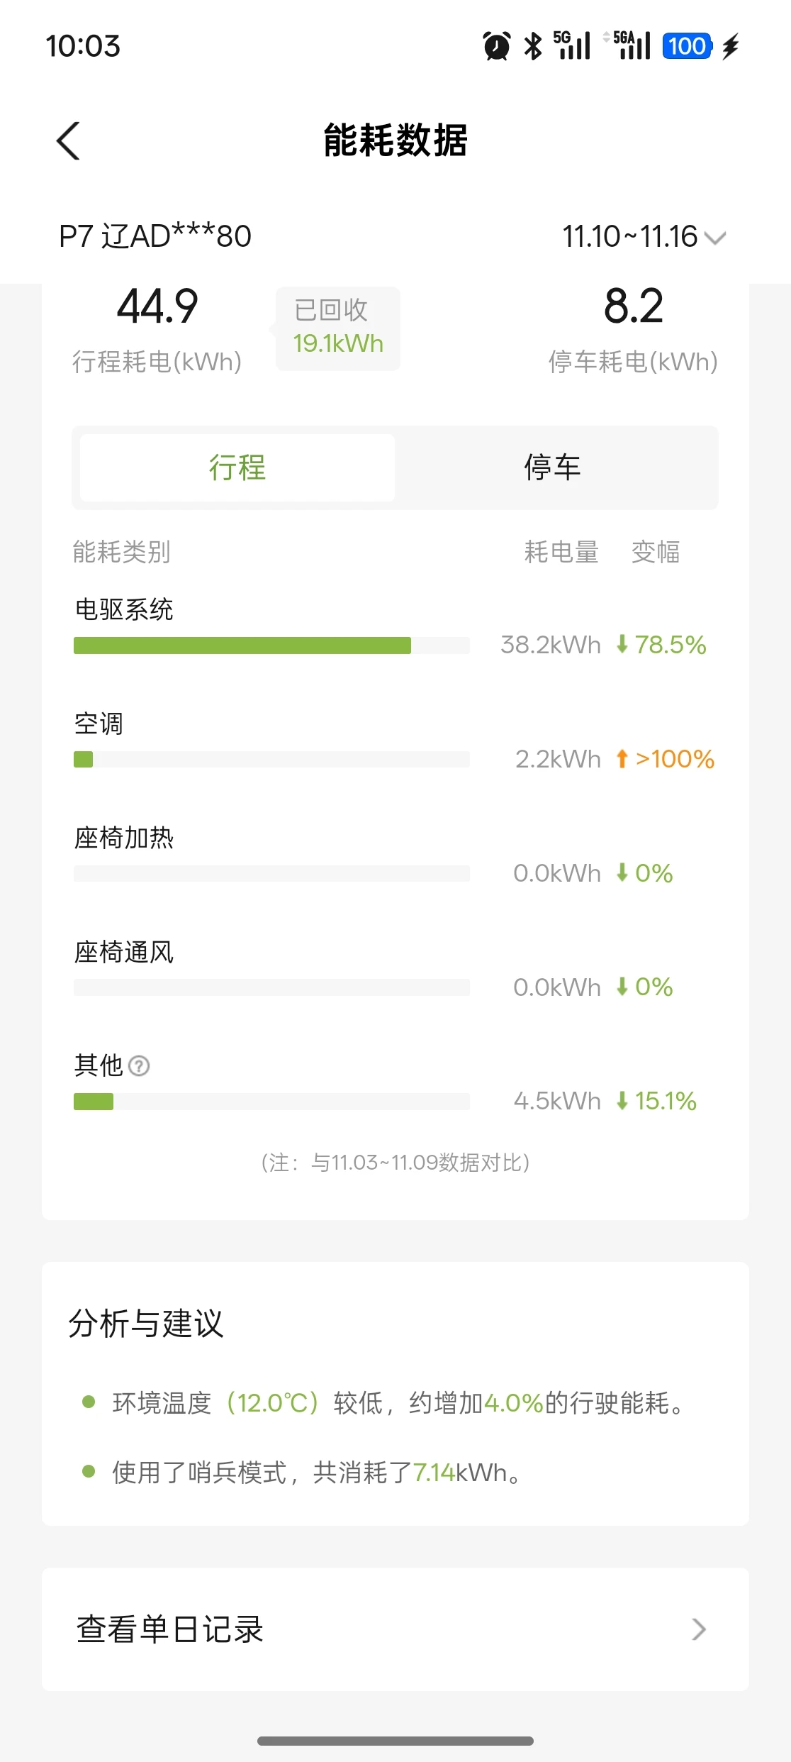This screenshot has width=791, height=1762.
Task: Switch to the 停车 tab
Action: (553, 467)
